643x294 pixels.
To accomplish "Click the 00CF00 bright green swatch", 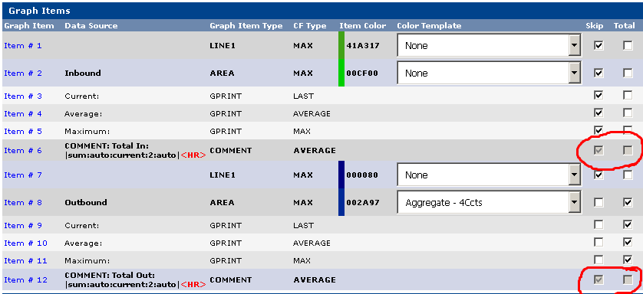I will coord(341,73).
